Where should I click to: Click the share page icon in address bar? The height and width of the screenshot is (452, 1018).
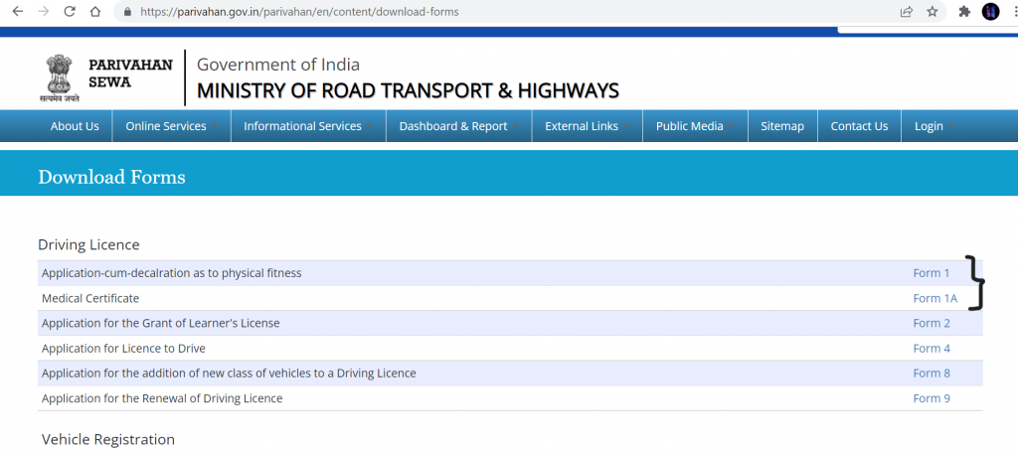[907, 12]
